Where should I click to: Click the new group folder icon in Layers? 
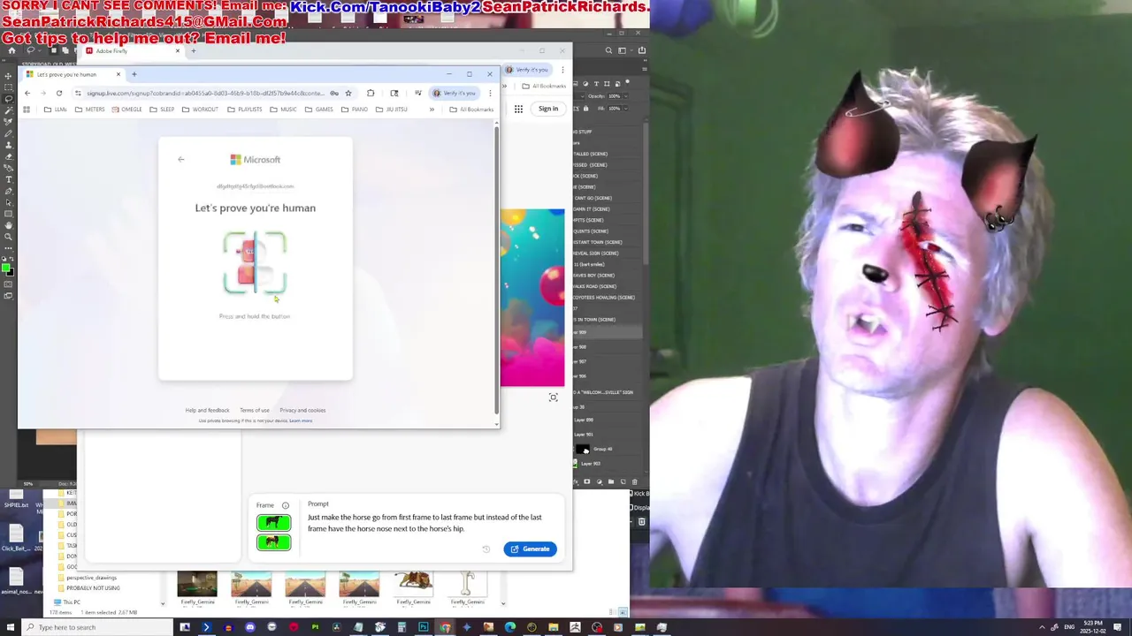pos(611,481)
